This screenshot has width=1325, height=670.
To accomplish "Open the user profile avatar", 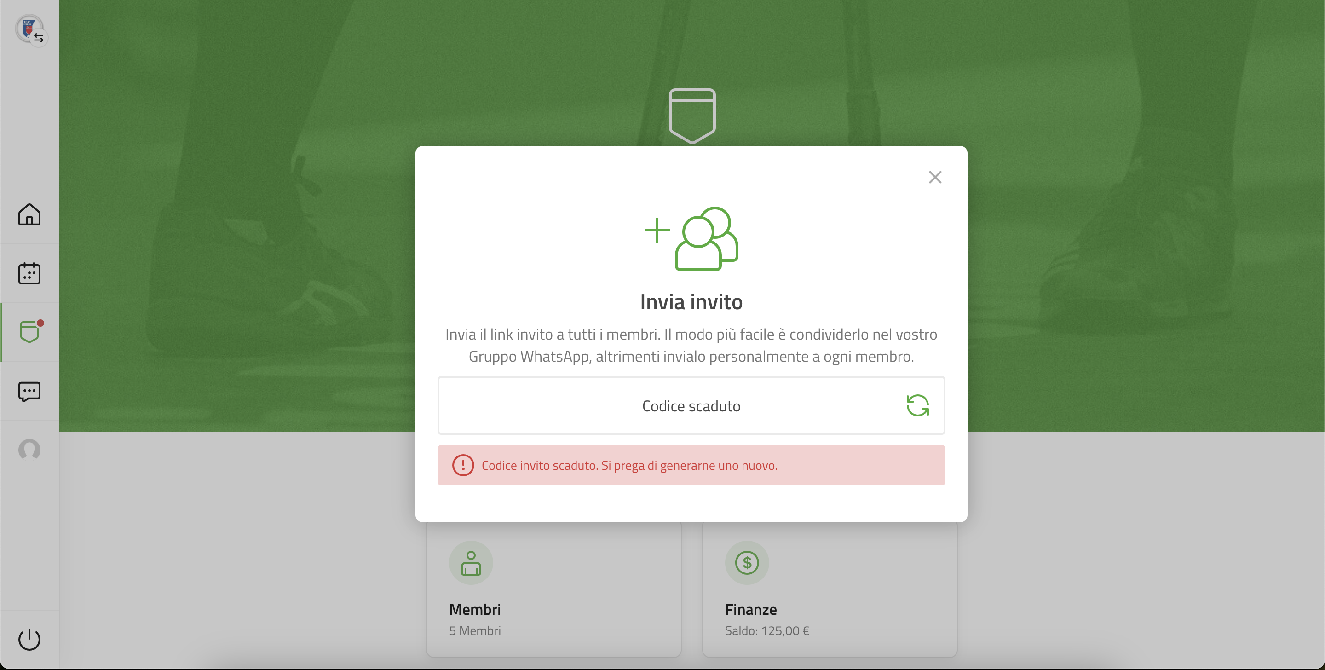I will (29, 449).
